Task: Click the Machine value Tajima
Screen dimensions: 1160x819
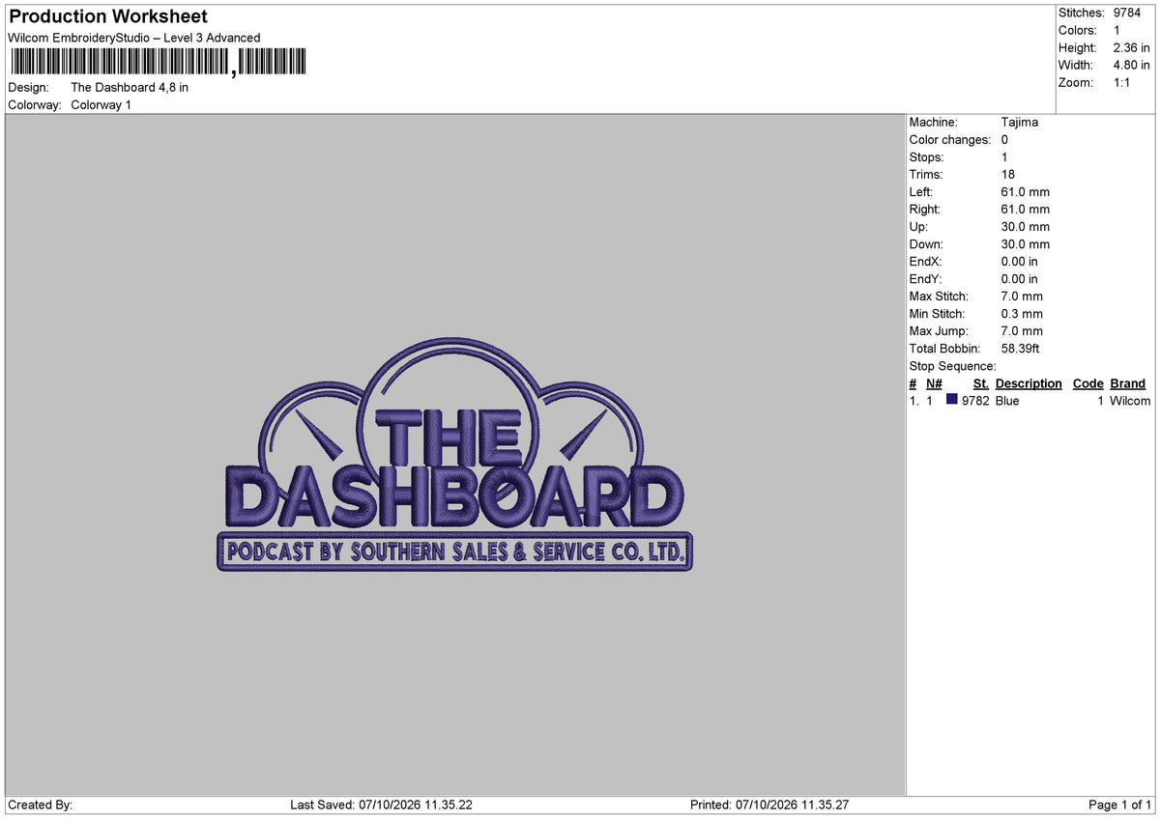Action: pyautogui.click(x=1020, y=122)
